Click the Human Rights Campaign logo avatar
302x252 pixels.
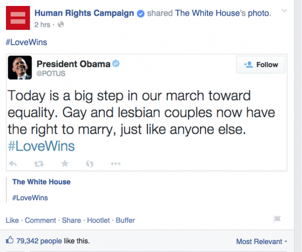[x=18, y=18]
